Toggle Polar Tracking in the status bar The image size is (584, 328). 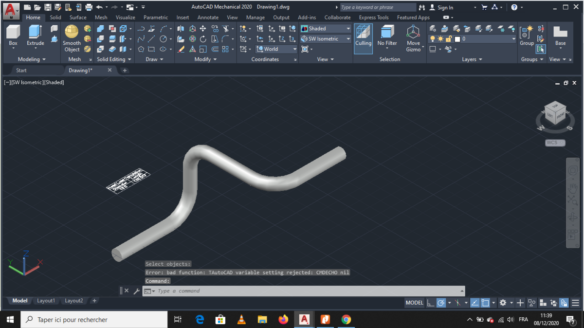tap(441, 303)
